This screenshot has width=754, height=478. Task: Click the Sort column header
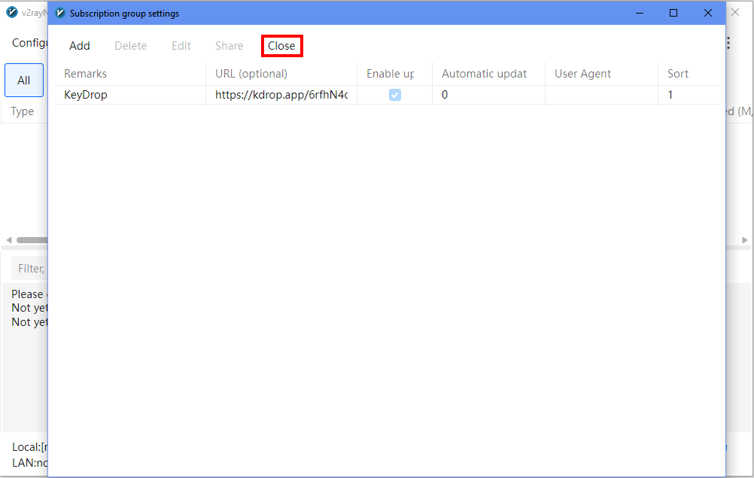point(677,74)
